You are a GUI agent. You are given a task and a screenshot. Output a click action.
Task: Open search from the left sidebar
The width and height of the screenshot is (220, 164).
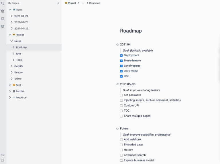point(3,3)
